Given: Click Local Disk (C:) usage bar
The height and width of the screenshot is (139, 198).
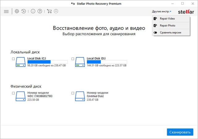Looking at the screenshot, I should 47,62.
